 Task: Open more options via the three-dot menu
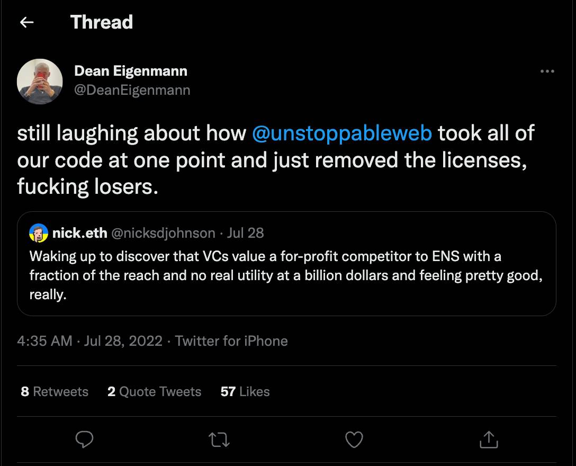[547, 71]
